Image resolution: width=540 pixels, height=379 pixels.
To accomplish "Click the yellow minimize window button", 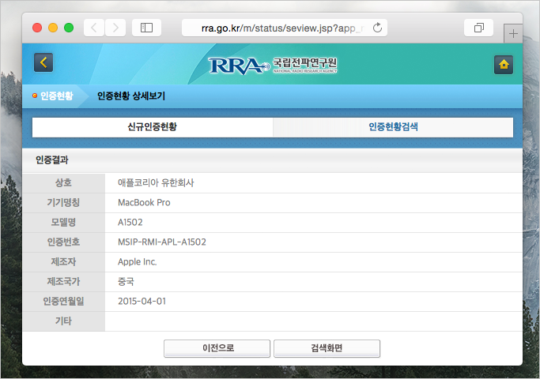I will 53,28.
